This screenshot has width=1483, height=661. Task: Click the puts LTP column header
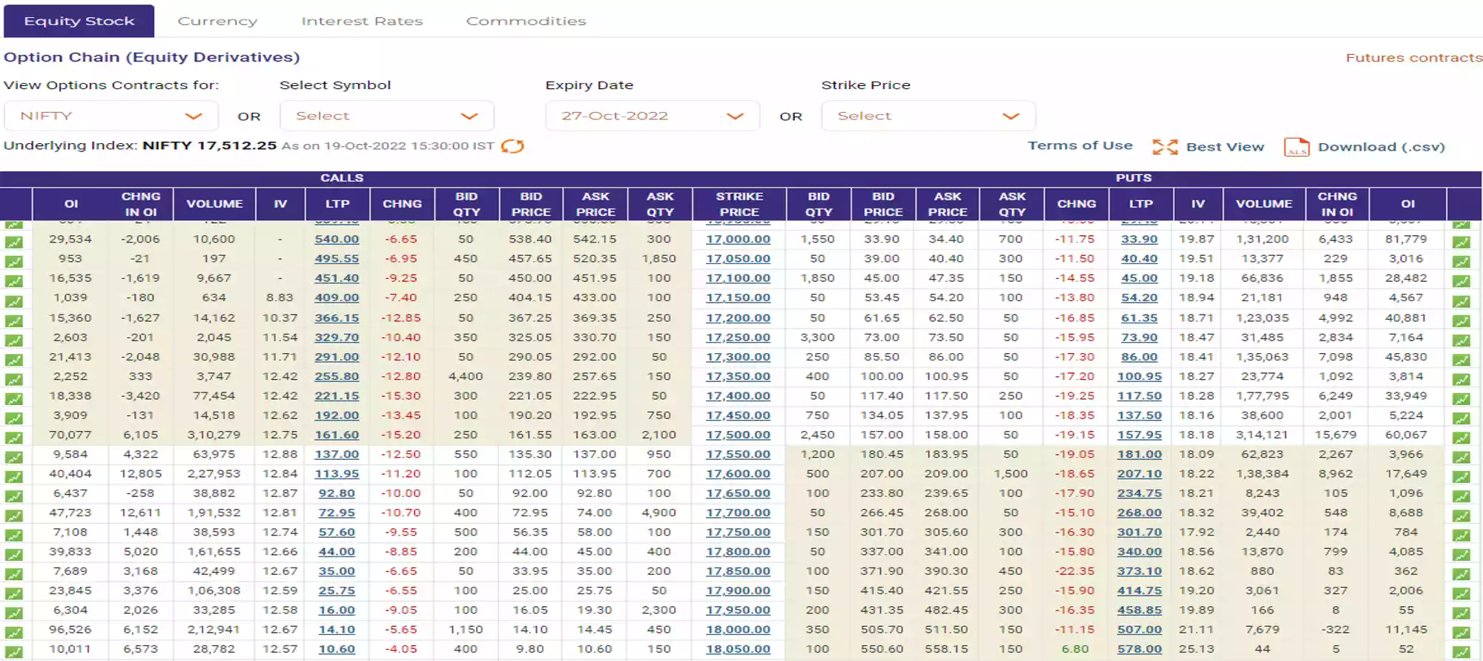pyautogui.click(x=1141, y=204)
